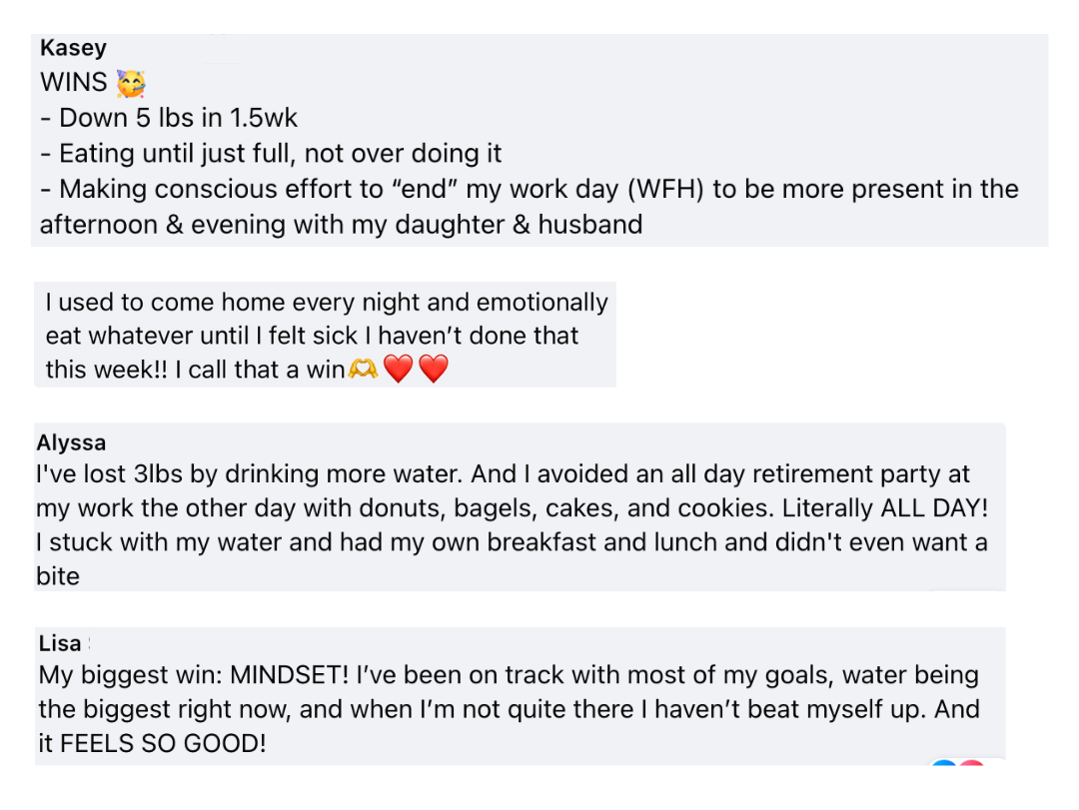Click 'My biggest win: MINDSET!' text

(x=194, y=675)
